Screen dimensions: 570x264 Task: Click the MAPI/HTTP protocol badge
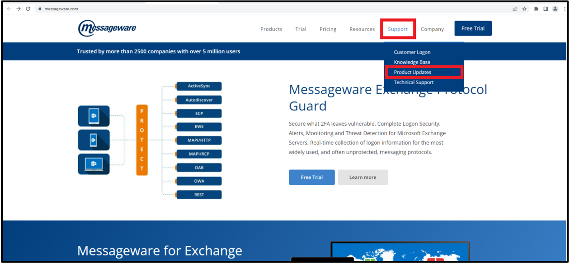click(199, 140)
